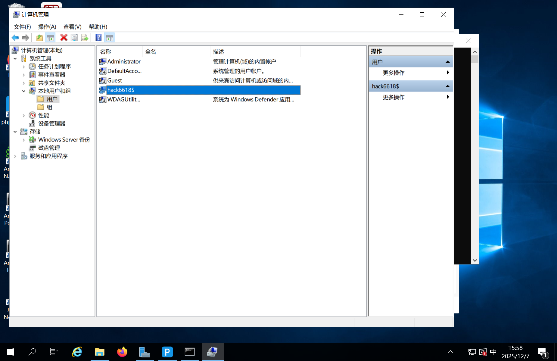Show hidden tray icons chevron
557x361 pixels.
click(450, 352)
